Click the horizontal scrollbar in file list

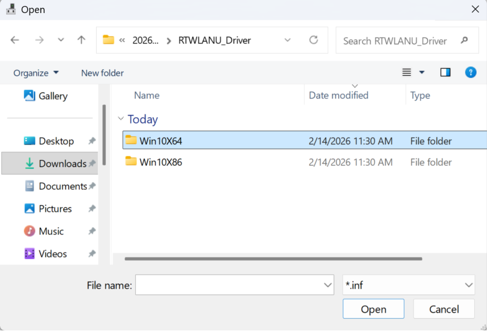(x=273, y=259)
